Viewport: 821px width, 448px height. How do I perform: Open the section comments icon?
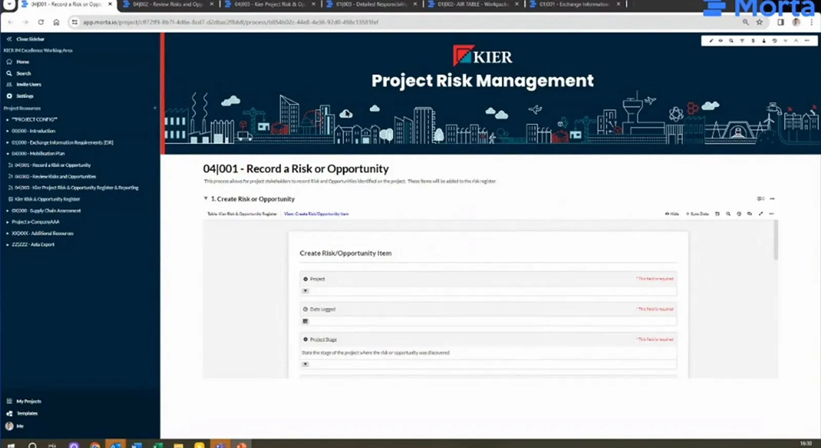pyautogui.click(x=760, y=198)
